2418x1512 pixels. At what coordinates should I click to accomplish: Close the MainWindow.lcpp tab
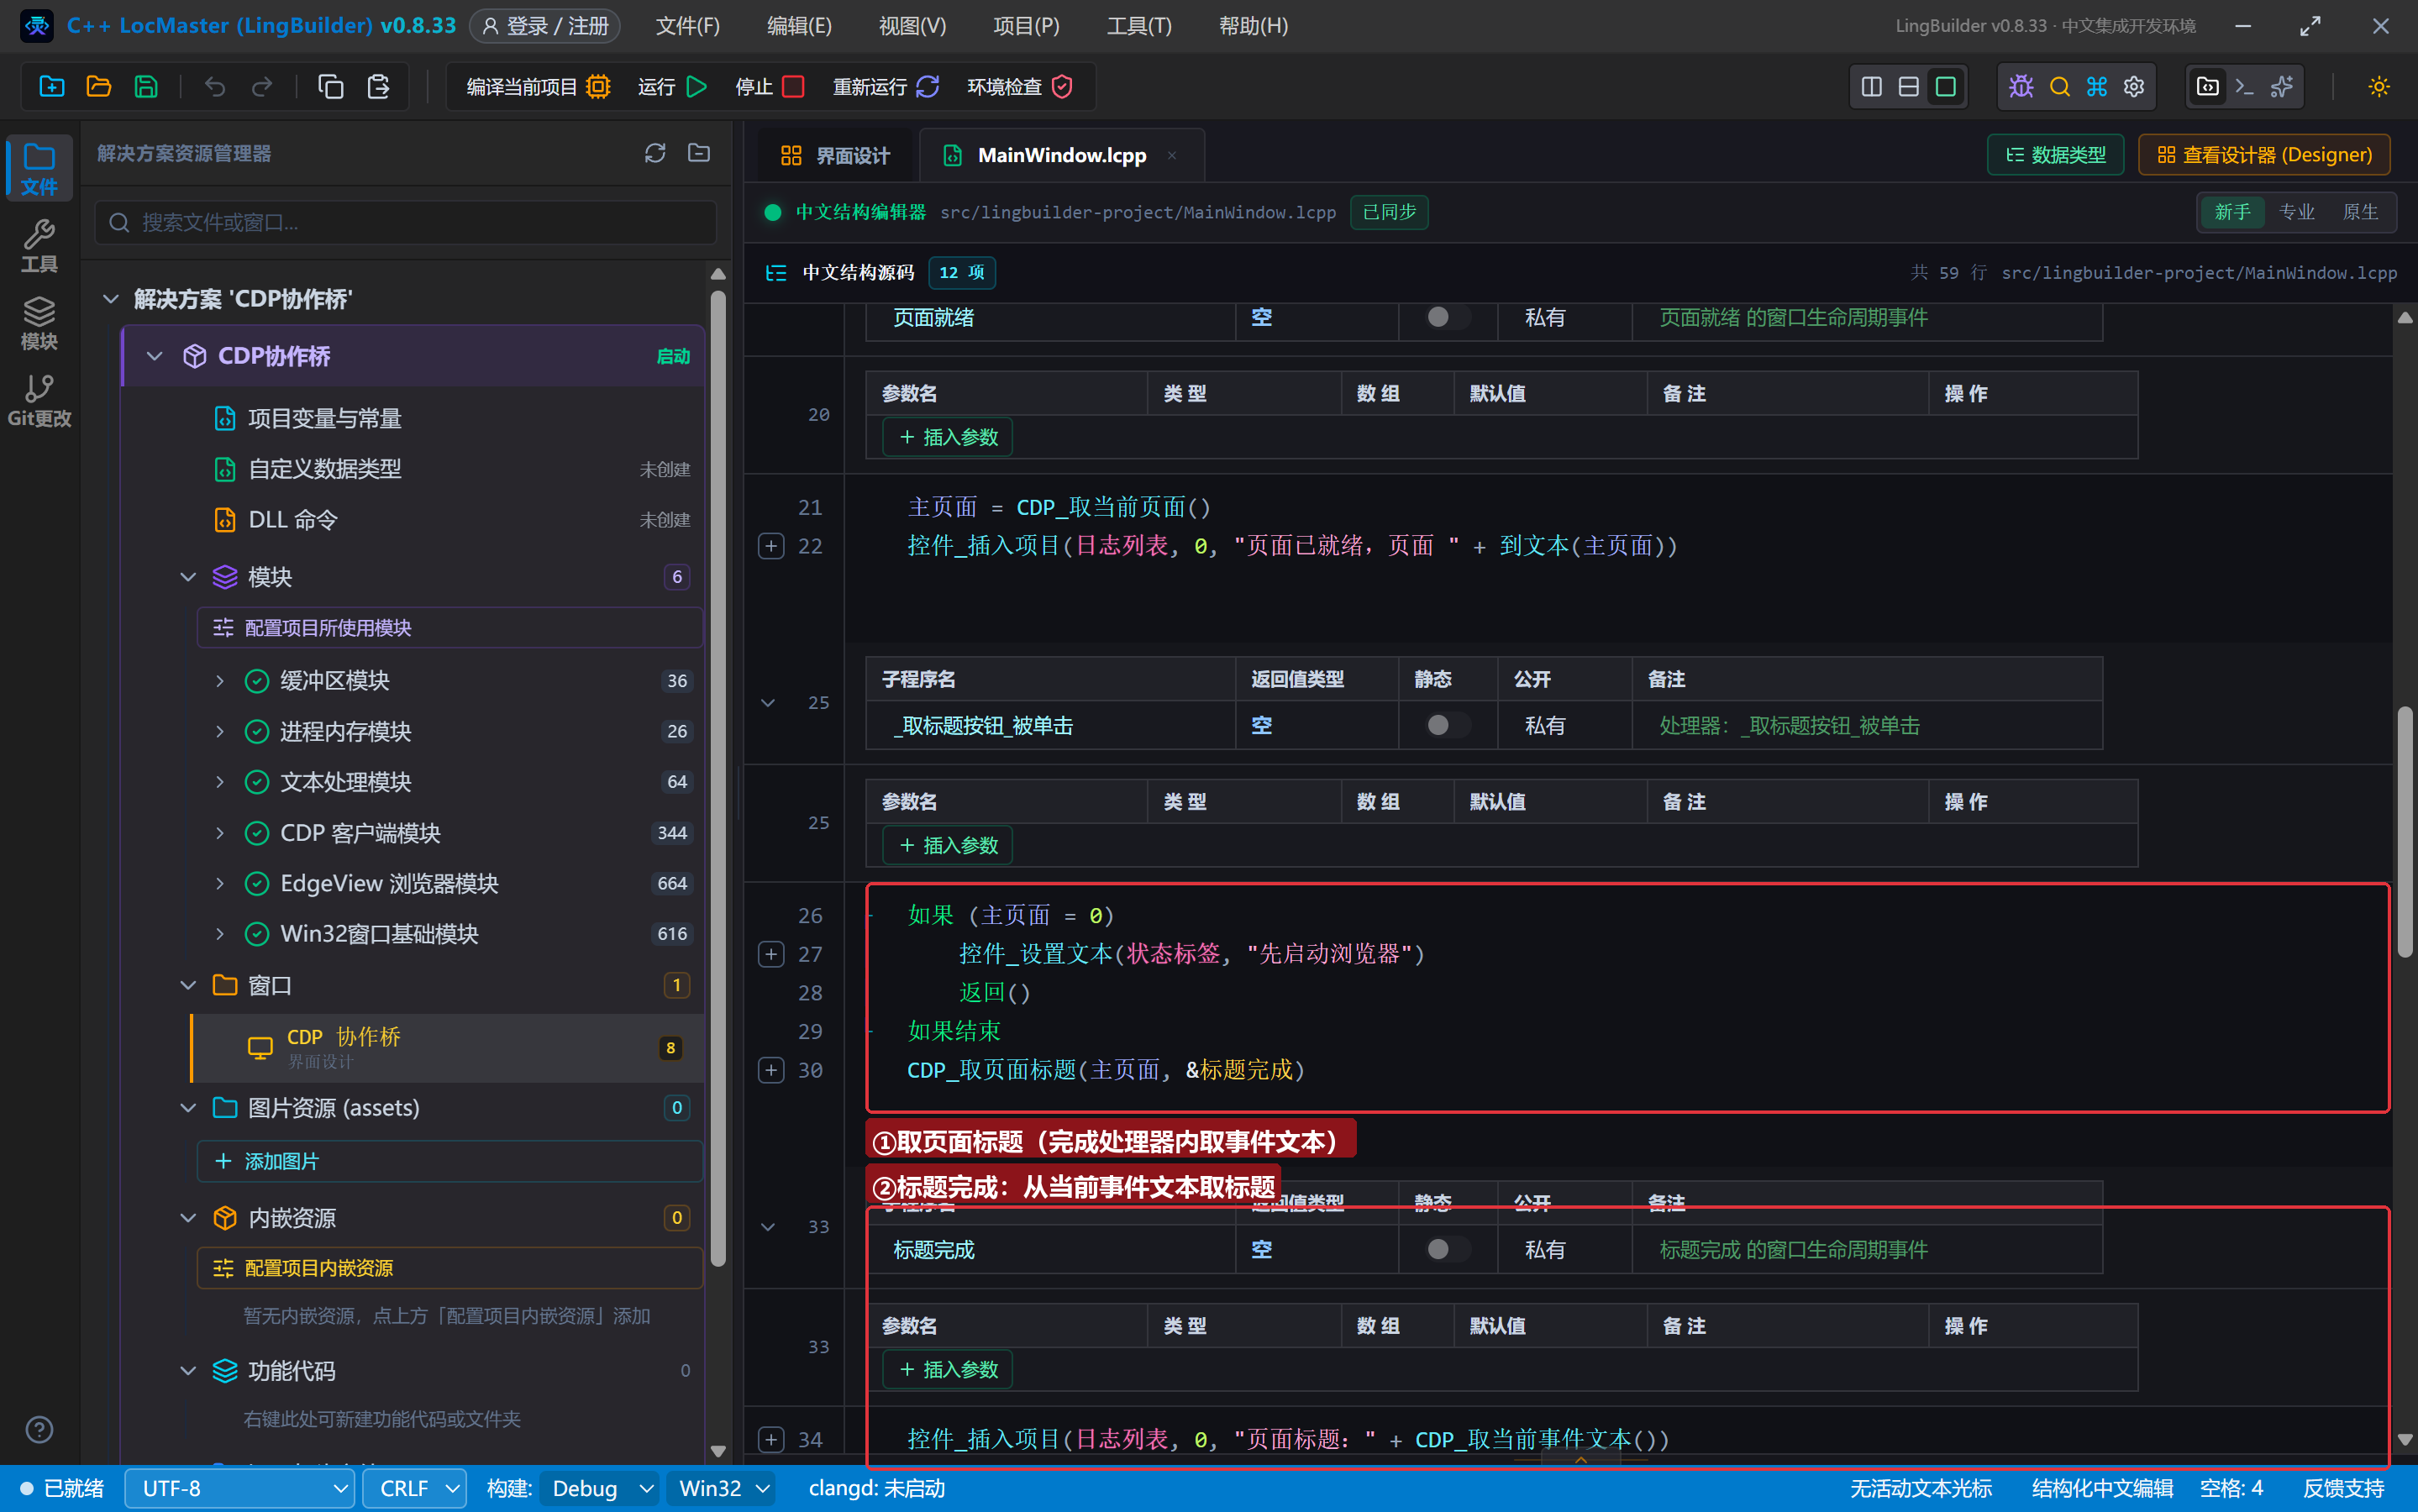(x=1172, y=155)
